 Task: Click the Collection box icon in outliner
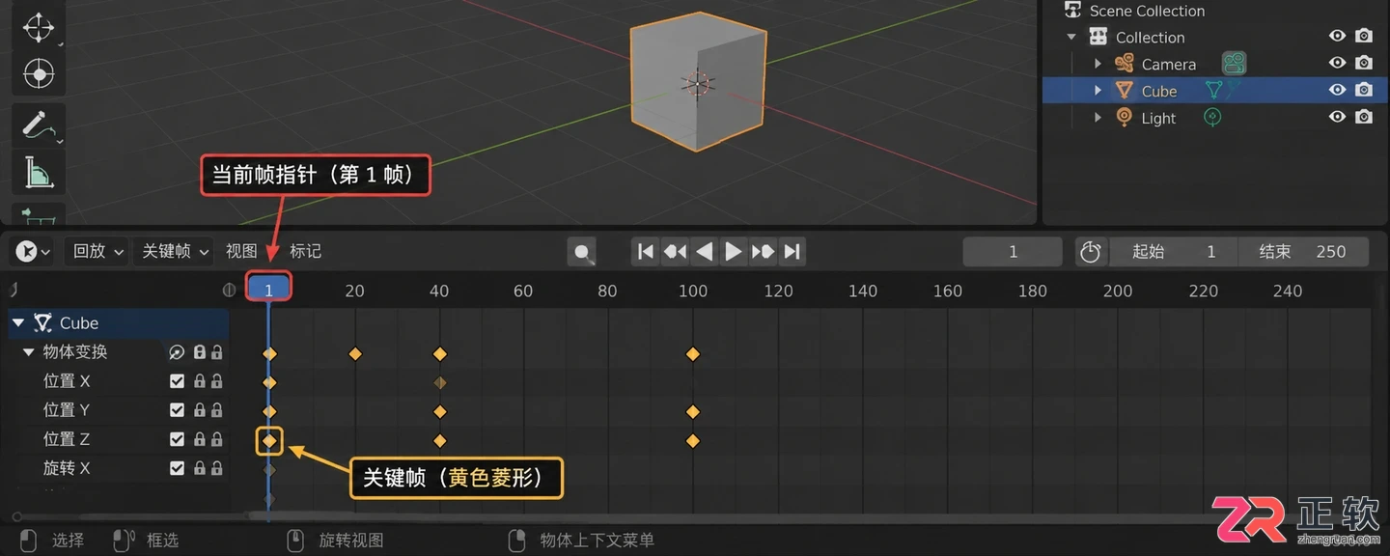coord(1098,37)
